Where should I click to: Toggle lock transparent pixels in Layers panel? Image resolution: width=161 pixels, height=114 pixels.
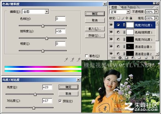(x=119, y=18)
